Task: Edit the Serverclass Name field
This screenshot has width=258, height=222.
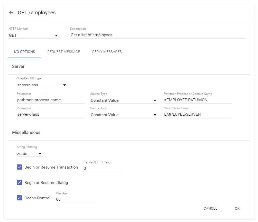Action: click(x=198, y=114)
